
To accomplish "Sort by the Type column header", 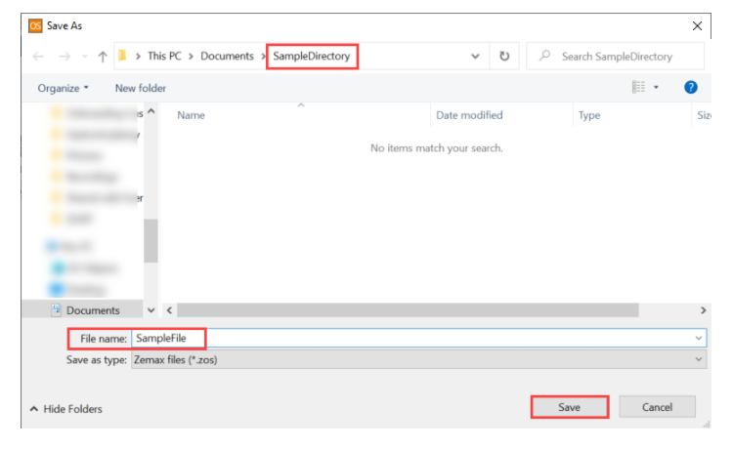I will tap(589, 115).
